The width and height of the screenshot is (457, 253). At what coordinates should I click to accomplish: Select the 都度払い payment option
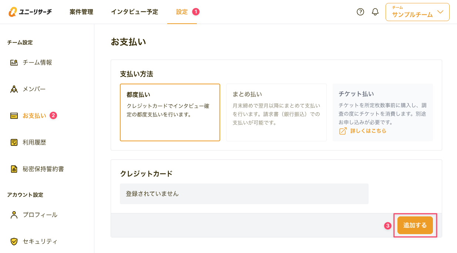[x=170, y=112]
